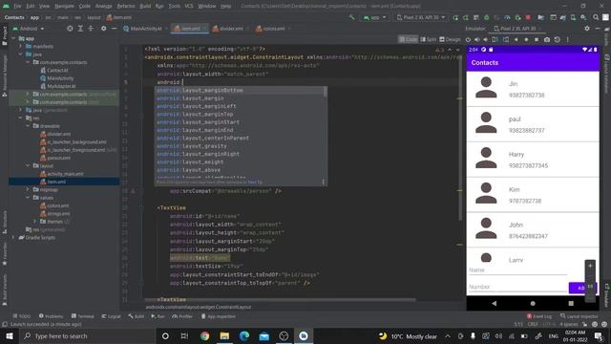Viewport: 611px width, 344px height.
Task: Open Search Everywhere magnifier icon
Action: click(x=596, y=17)
